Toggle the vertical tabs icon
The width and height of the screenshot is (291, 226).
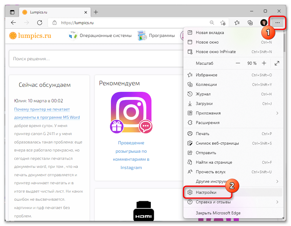click(12, 12)
